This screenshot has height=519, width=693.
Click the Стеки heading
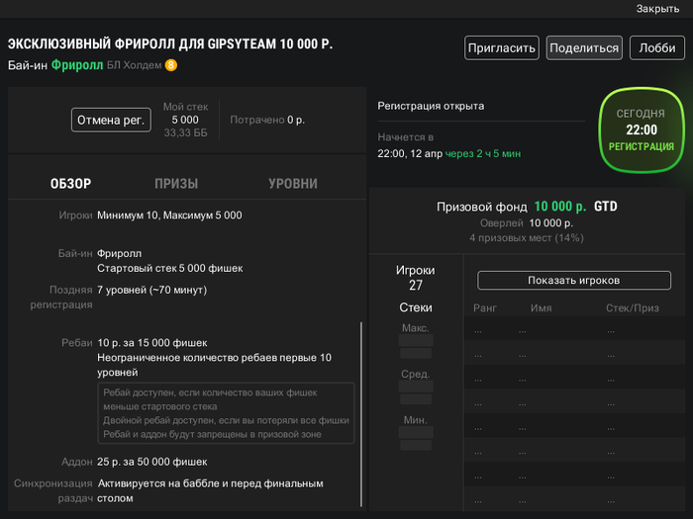click(x=416, y=307)
